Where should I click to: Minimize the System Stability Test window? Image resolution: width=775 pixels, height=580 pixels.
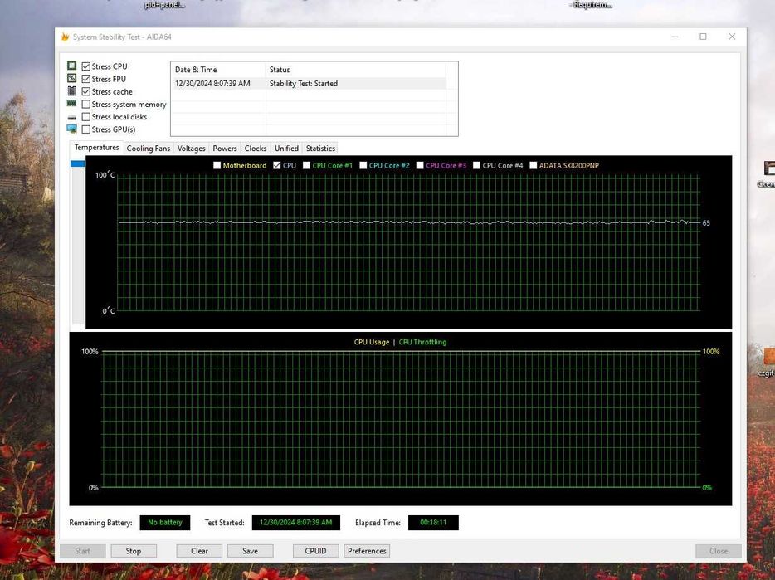[675, 37]
